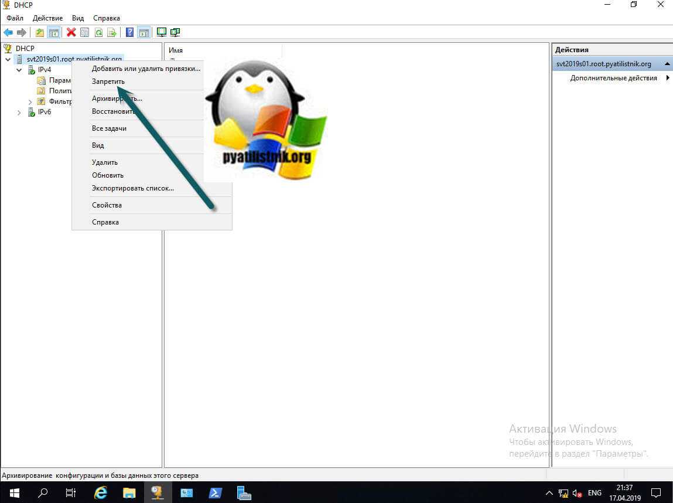Expand Дополнительные действия submenu arrow

[668, 78]
